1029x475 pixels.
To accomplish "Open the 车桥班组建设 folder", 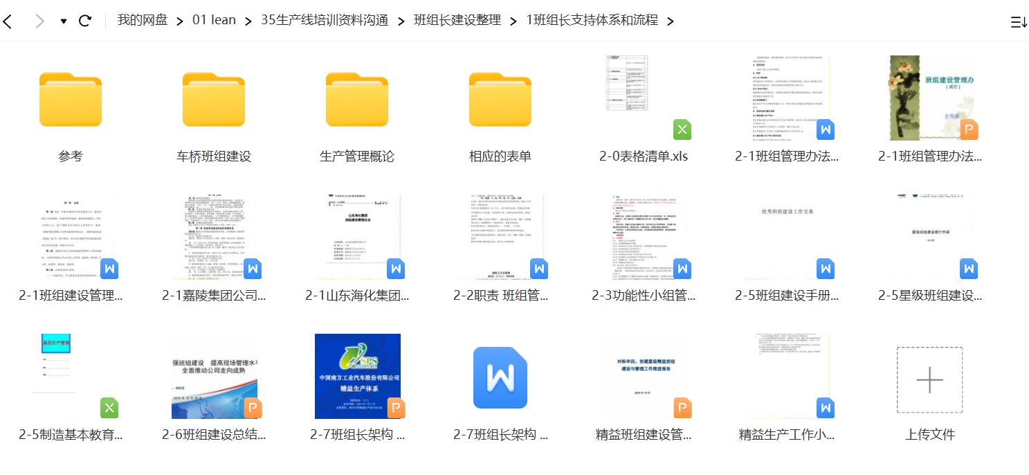I will tap(214, 99).
